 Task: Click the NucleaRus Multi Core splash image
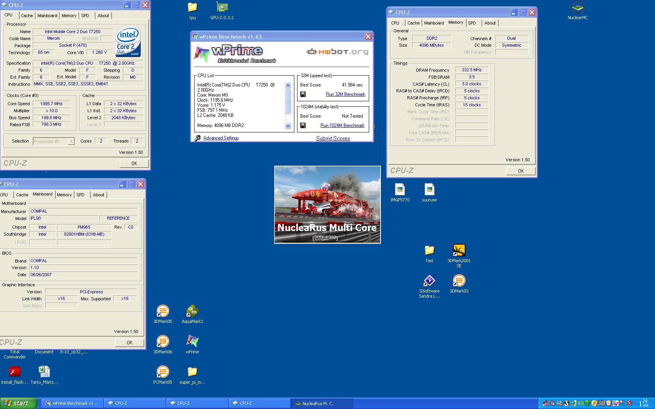(x=327, y=204)
